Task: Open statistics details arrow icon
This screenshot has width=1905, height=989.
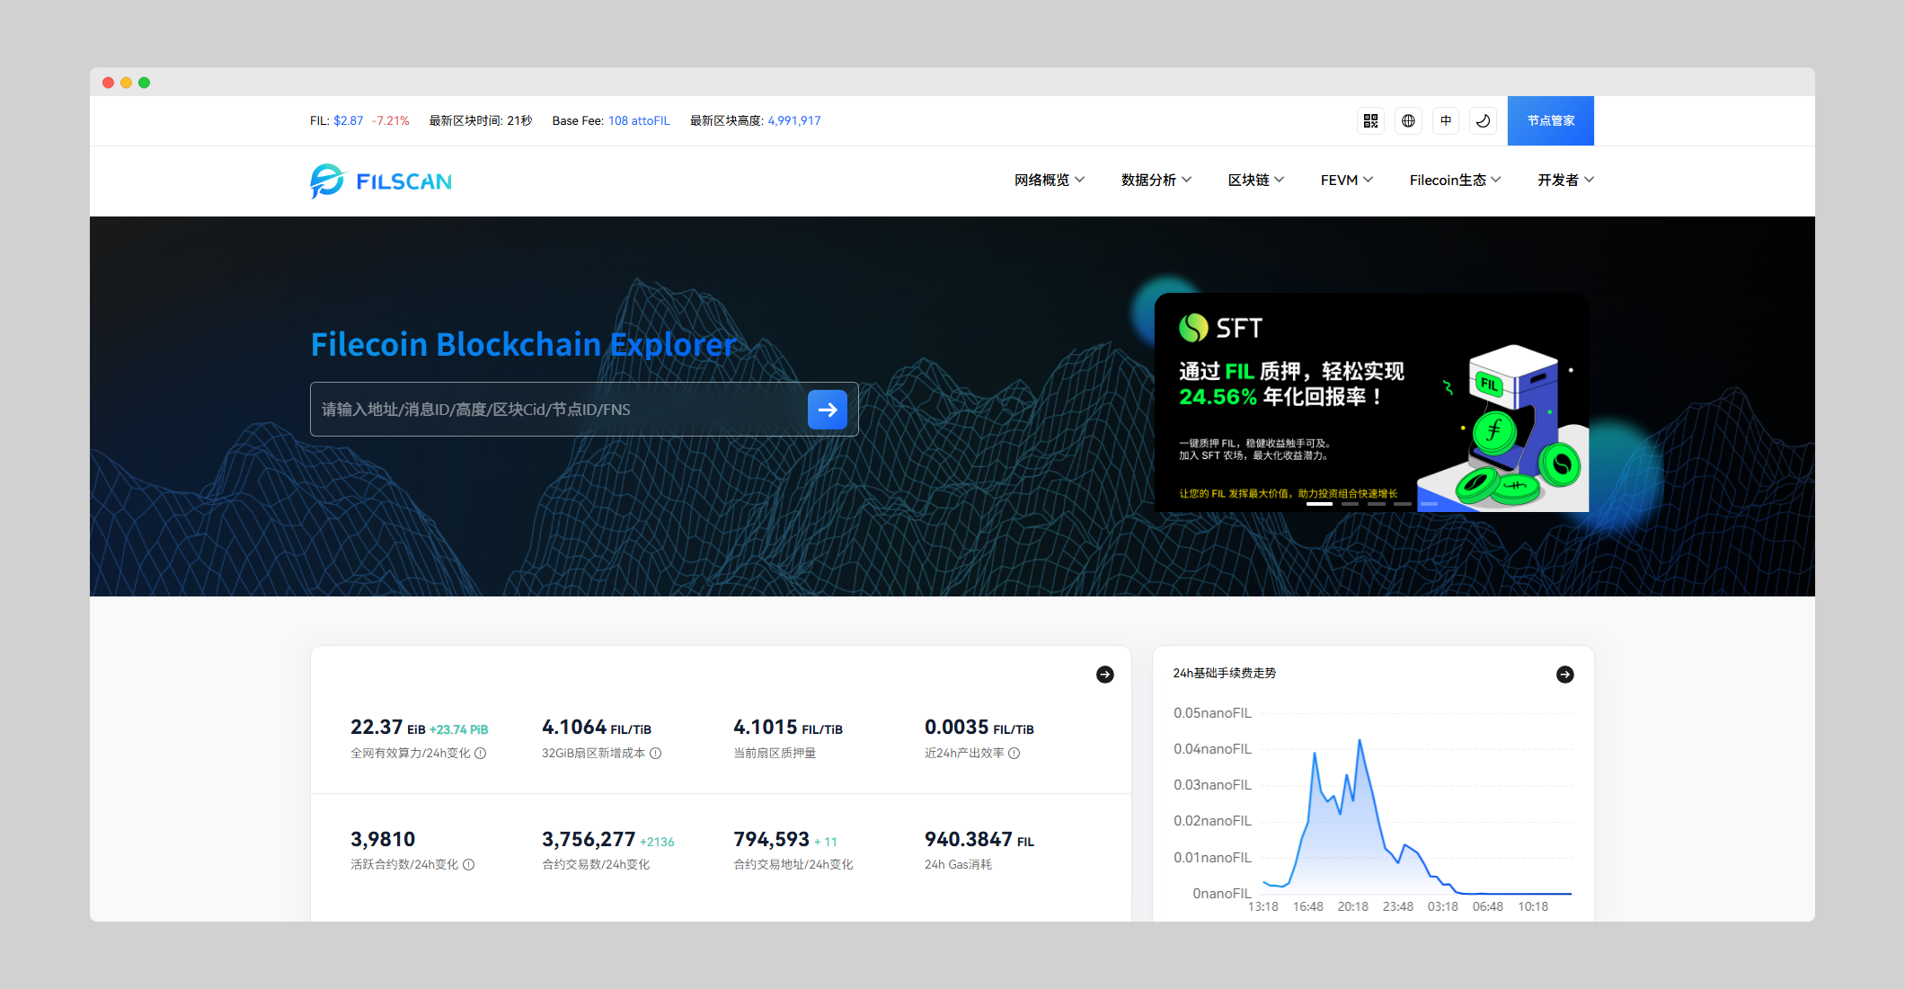Action: pos(1105,675)
